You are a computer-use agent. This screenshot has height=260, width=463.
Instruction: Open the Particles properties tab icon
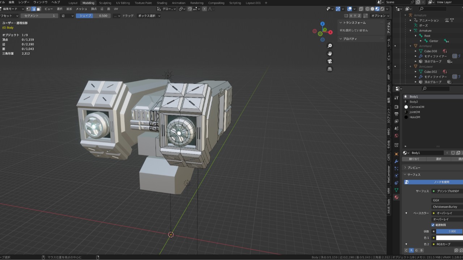tap(396, 168)
